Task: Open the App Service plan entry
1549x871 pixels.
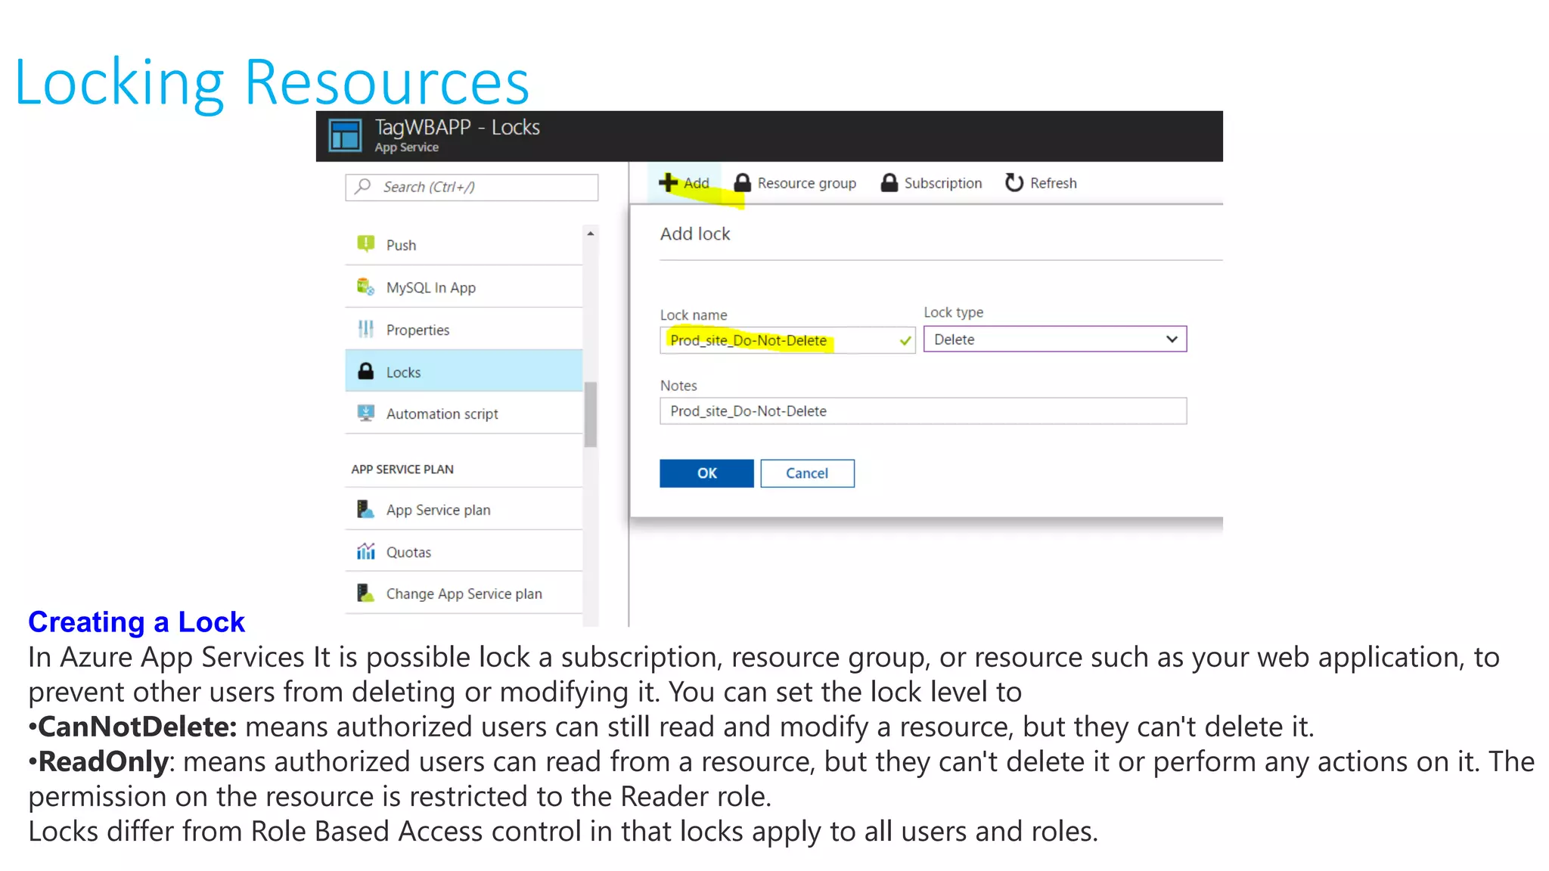Action: tap(464, 509)
